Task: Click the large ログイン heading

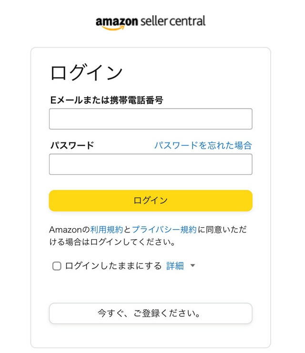Action: (87, 73)
